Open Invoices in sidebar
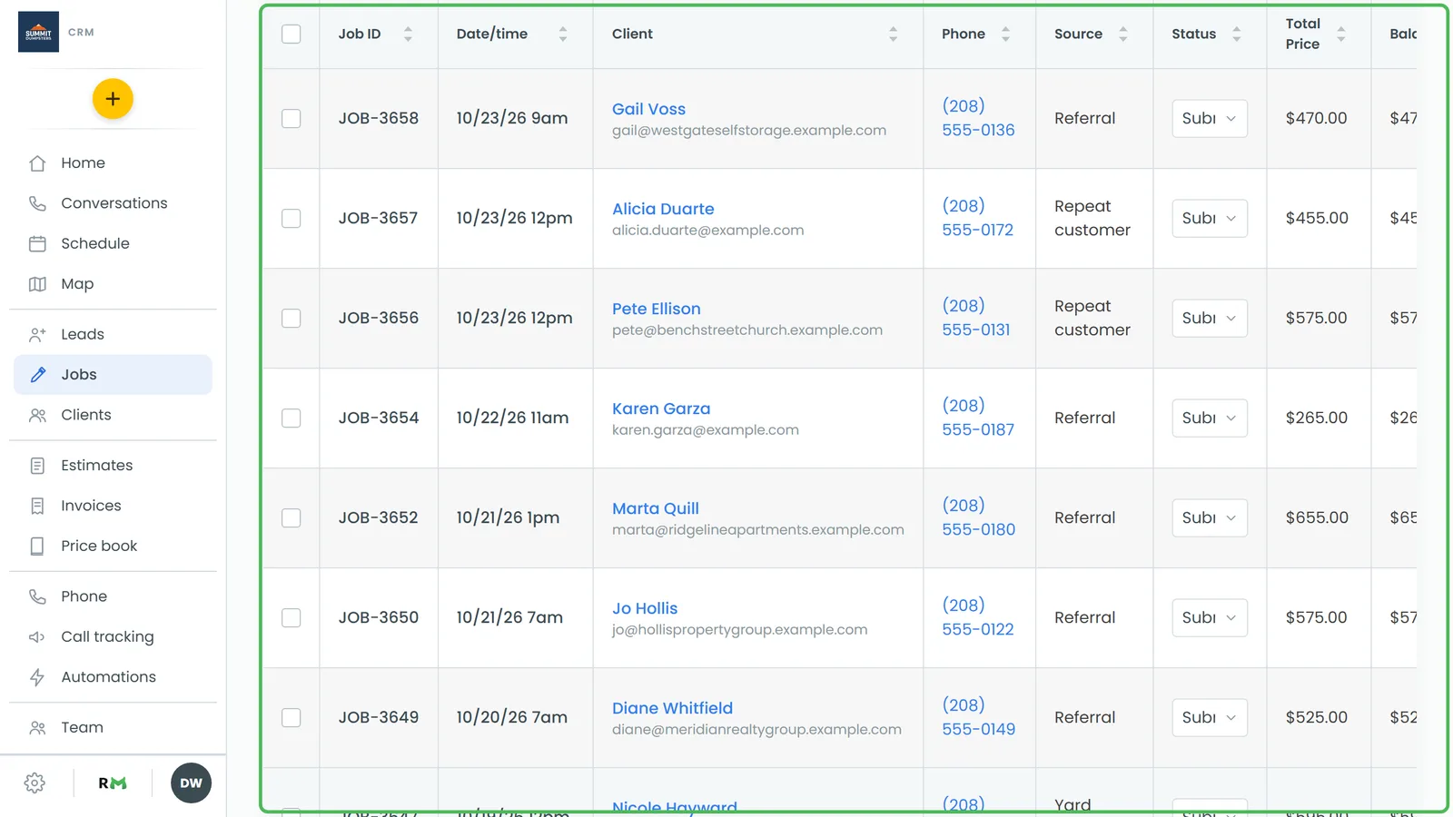The image size is (1453, 817). (x=113, y=506)
